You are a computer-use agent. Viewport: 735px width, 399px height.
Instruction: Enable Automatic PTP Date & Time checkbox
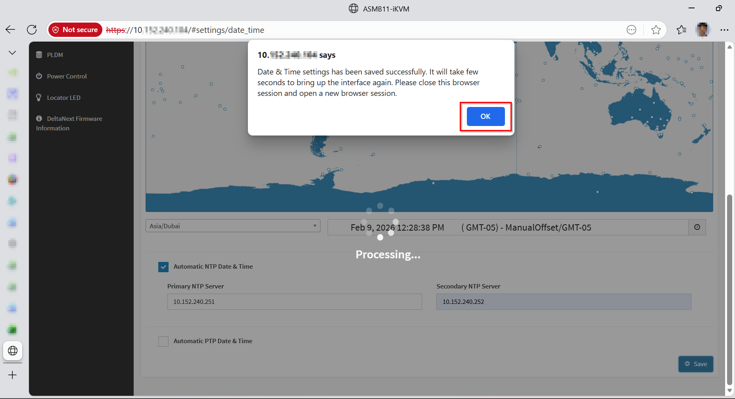tap(163, 341)
